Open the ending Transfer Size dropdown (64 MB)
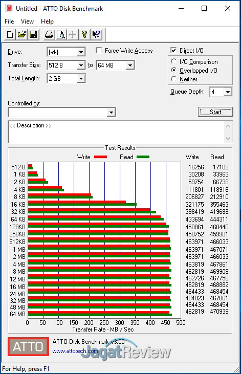Screen dimensions: 241x374 [x=130, y=65]
